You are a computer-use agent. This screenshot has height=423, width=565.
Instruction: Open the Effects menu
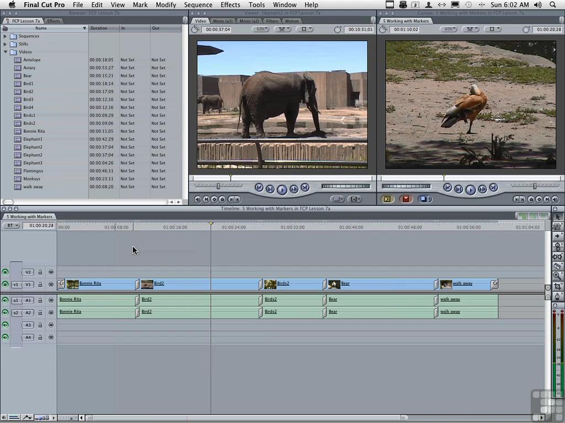tap(230, 4)
